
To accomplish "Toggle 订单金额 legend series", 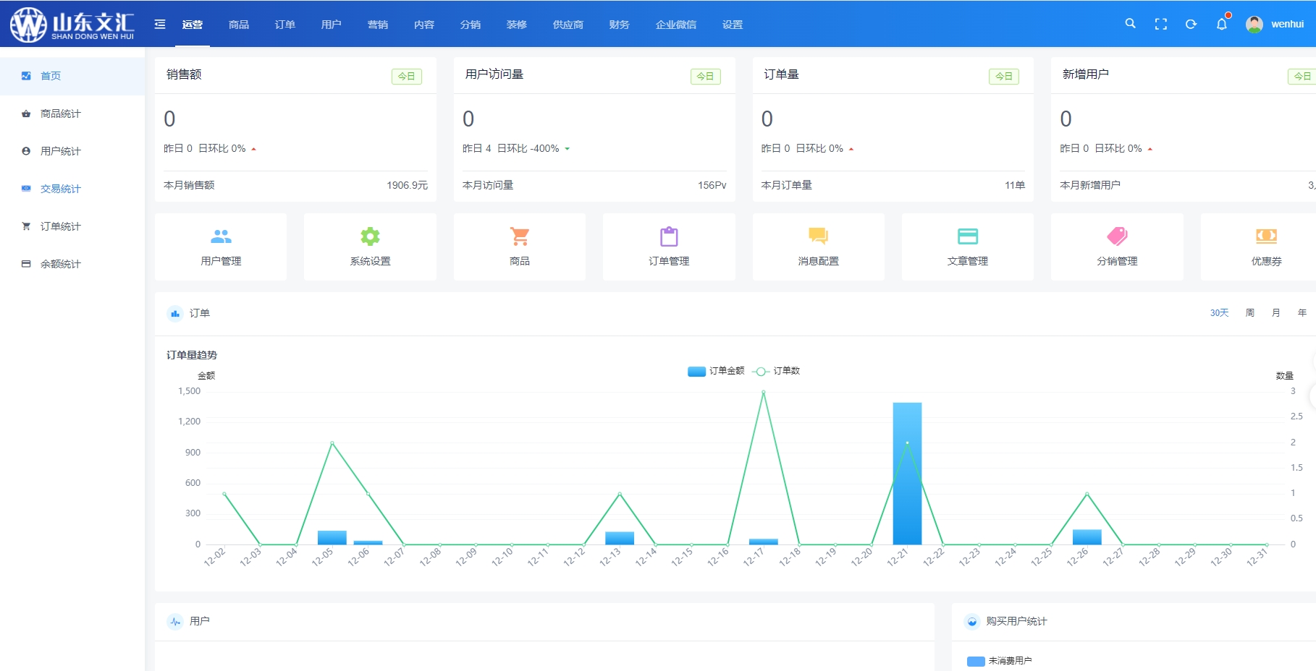I will (x=716, y=371).
